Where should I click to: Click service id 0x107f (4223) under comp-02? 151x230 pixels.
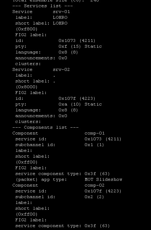point(103,191)
